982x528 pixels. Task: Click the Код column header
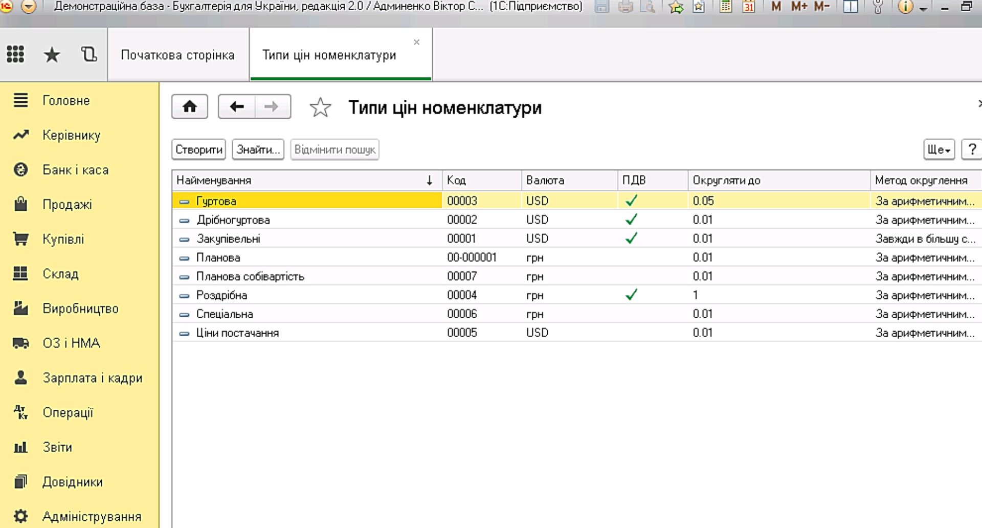[x=482, y=180]
